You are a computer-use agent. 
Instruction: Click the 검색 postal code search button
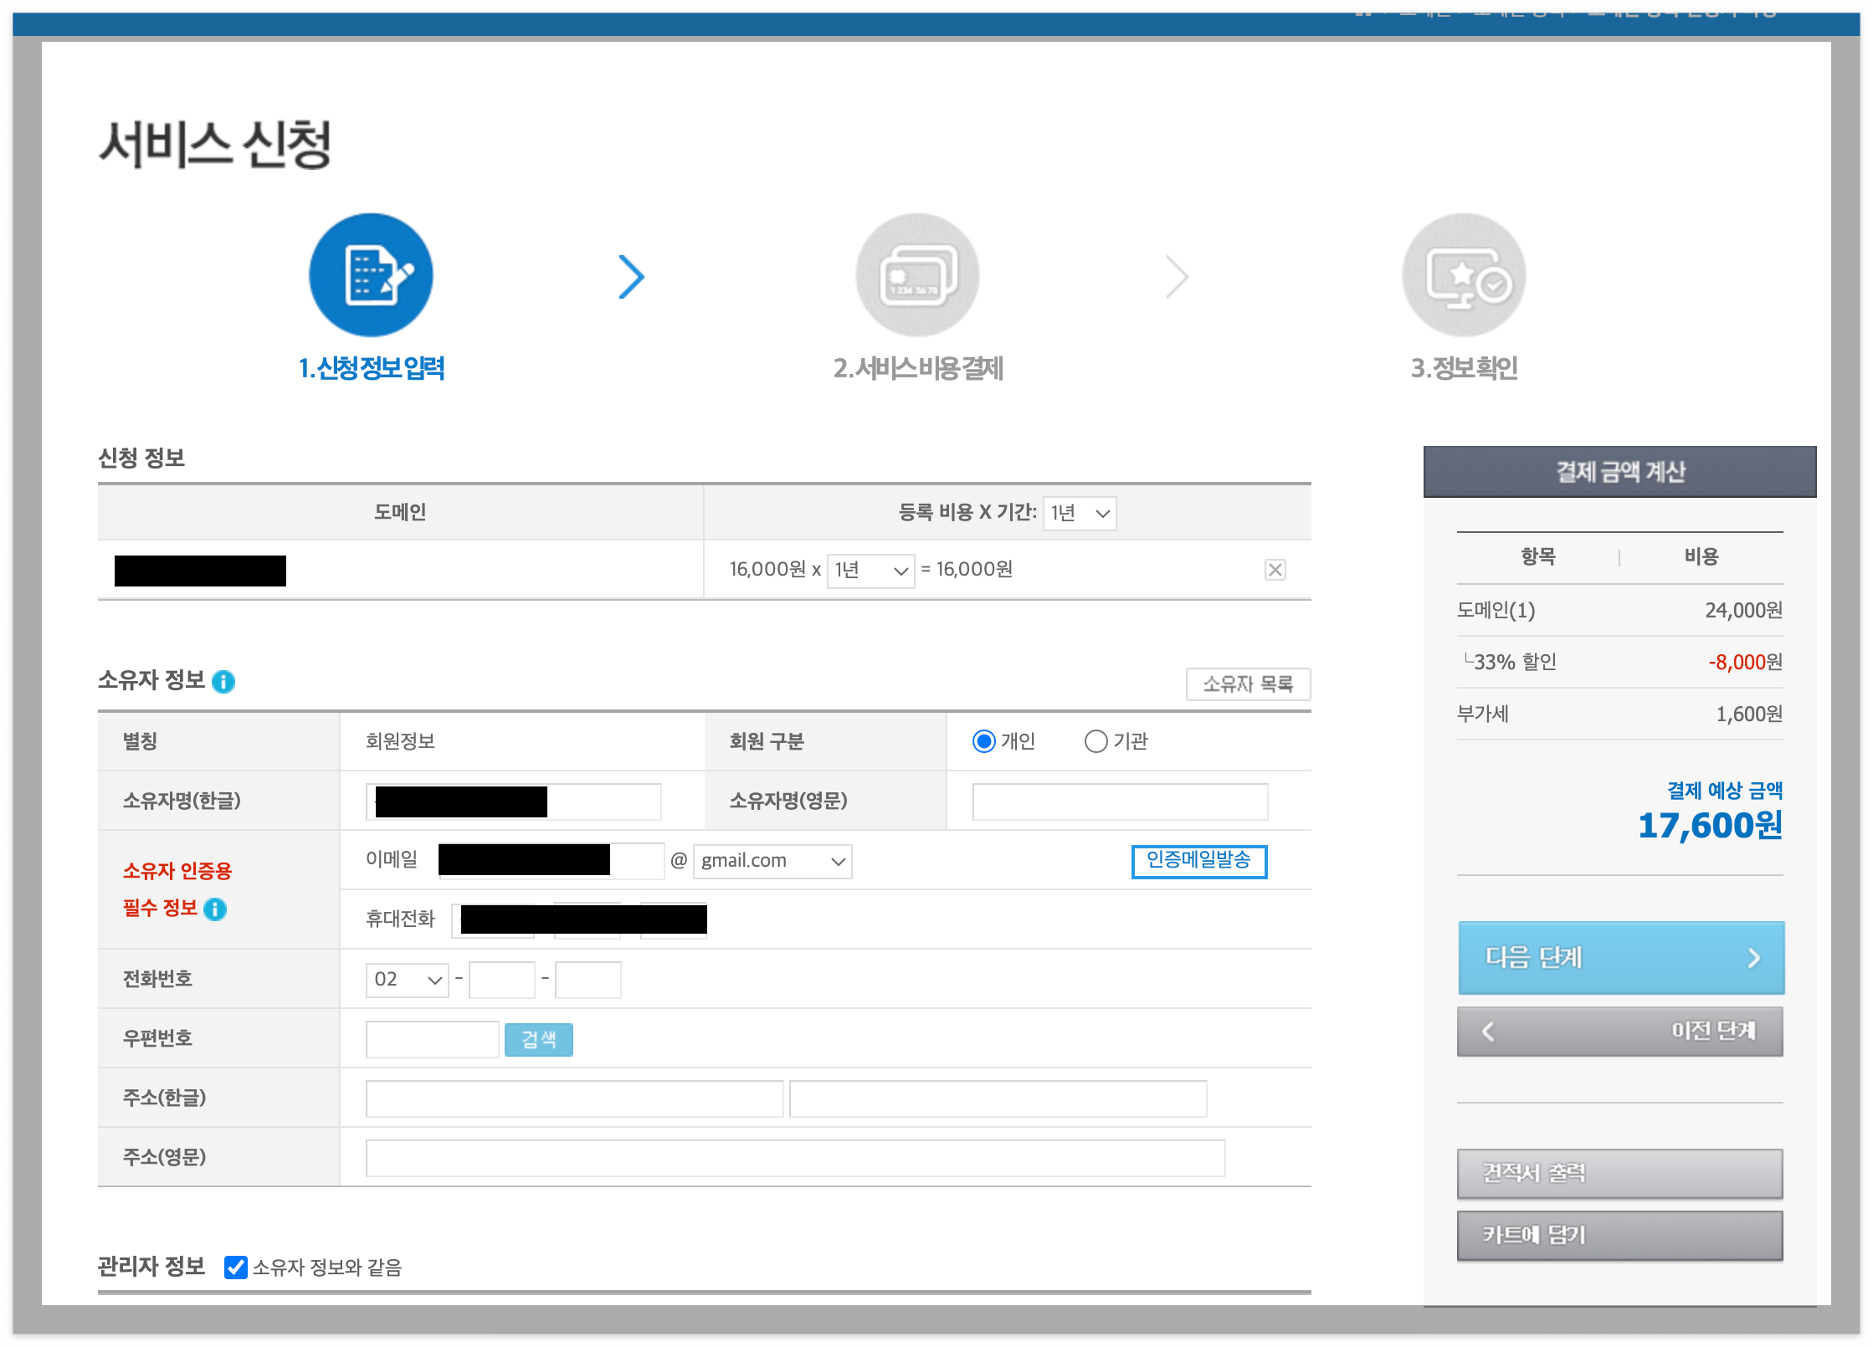pyautogui.click(x=538, y=1039)
